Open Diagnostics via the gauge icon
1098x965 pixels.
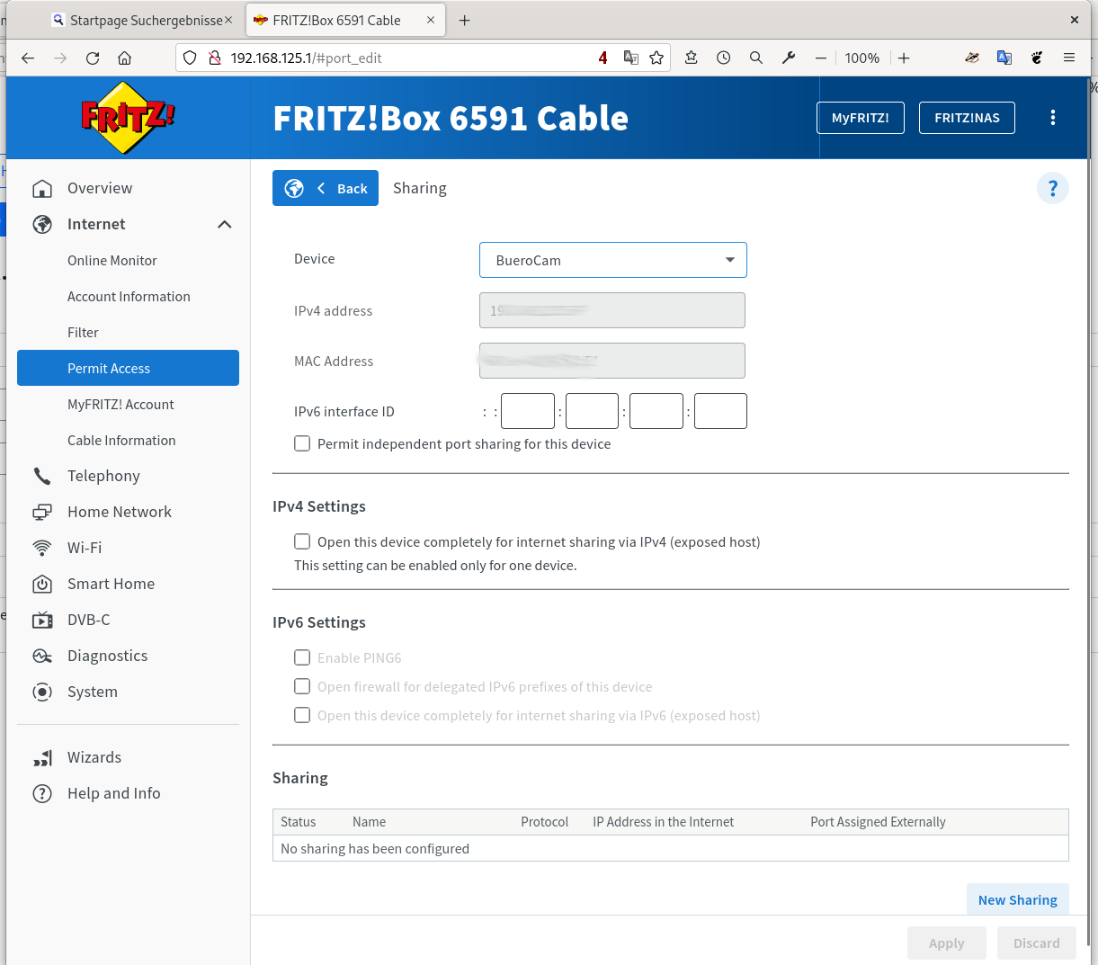(43, 656)
